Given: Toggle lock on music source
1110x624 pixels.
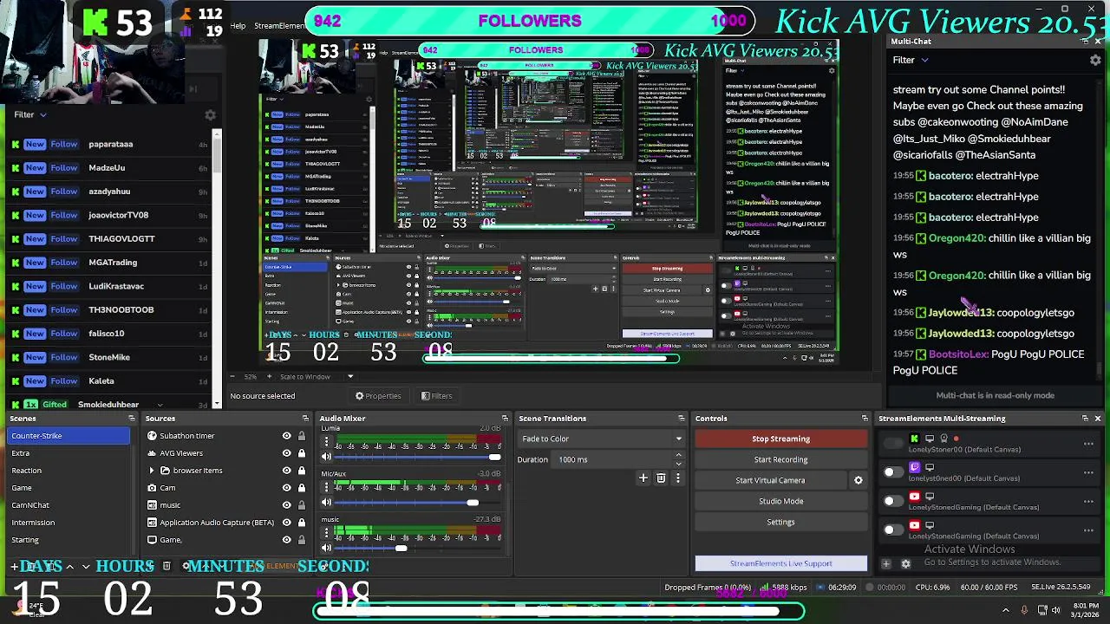Looking at the screenshot, I should coord(302,505).
